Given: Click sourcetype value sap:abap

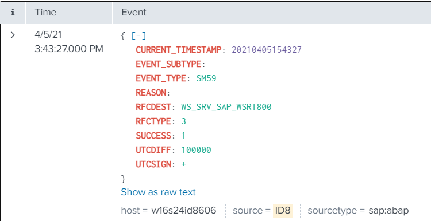Looking at the screenshot, I should pos(388,210).
